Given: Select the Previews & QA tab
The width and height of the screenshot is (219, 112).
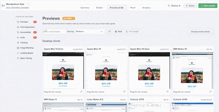Looking at the screenshot, I should [x=117, y=8].
